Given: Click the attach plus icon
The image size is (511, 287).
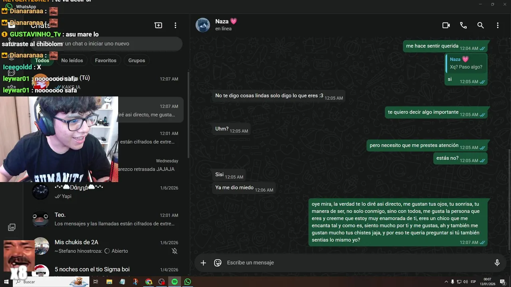Looking at the screenshot, I should coord(203,263).
